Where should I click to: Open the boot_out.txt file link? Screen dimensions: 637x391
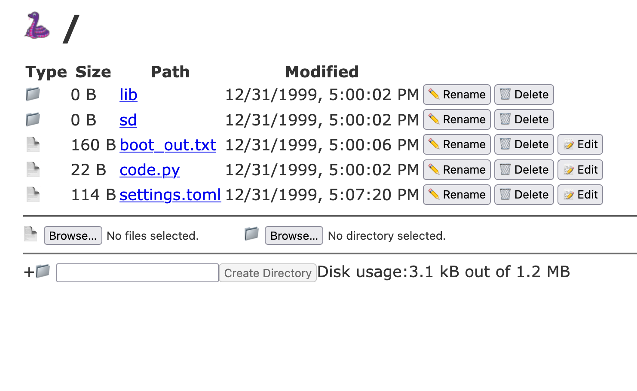[168, 145]
